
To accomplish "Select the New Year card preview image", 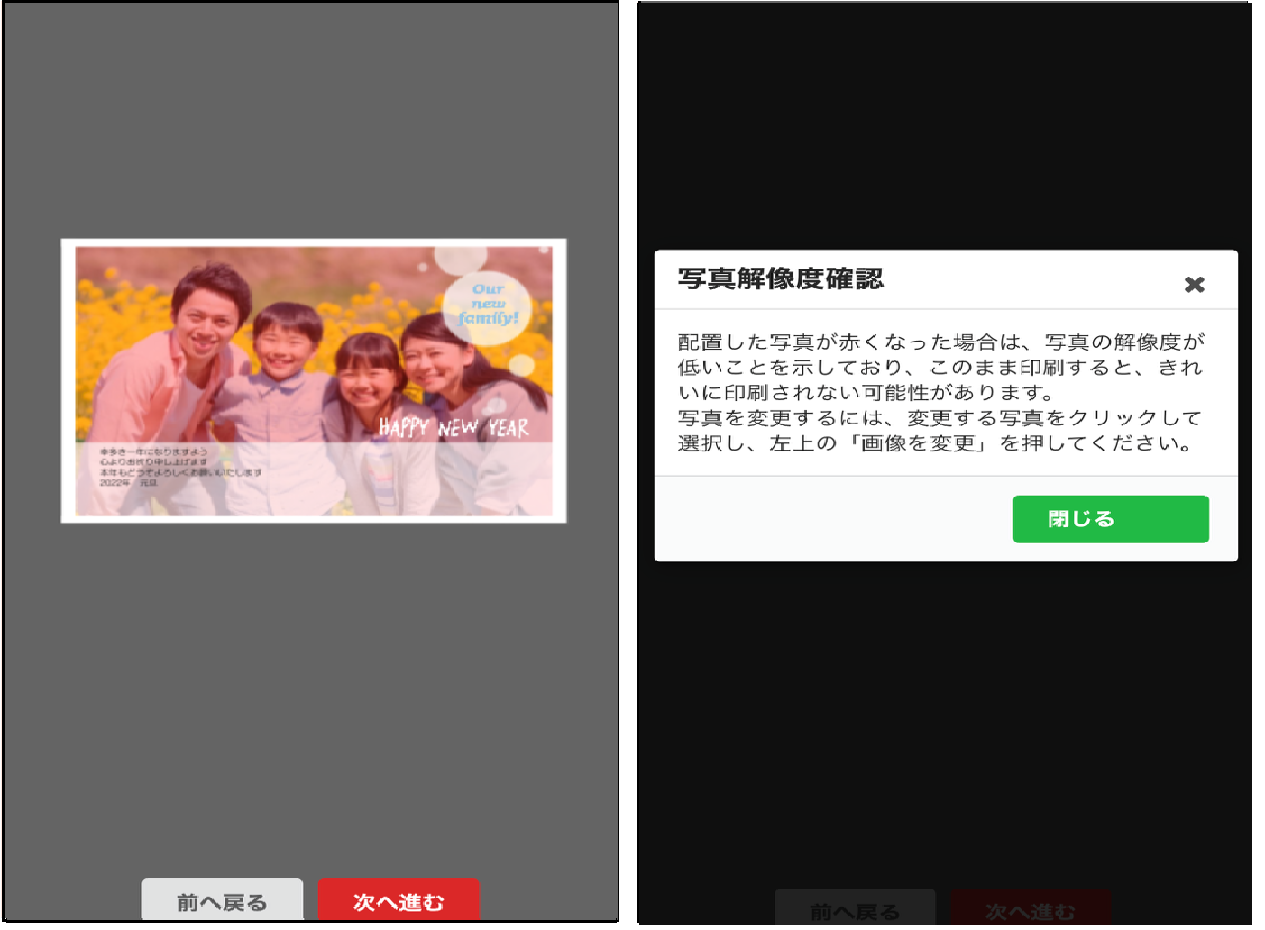I will (313, 380).
